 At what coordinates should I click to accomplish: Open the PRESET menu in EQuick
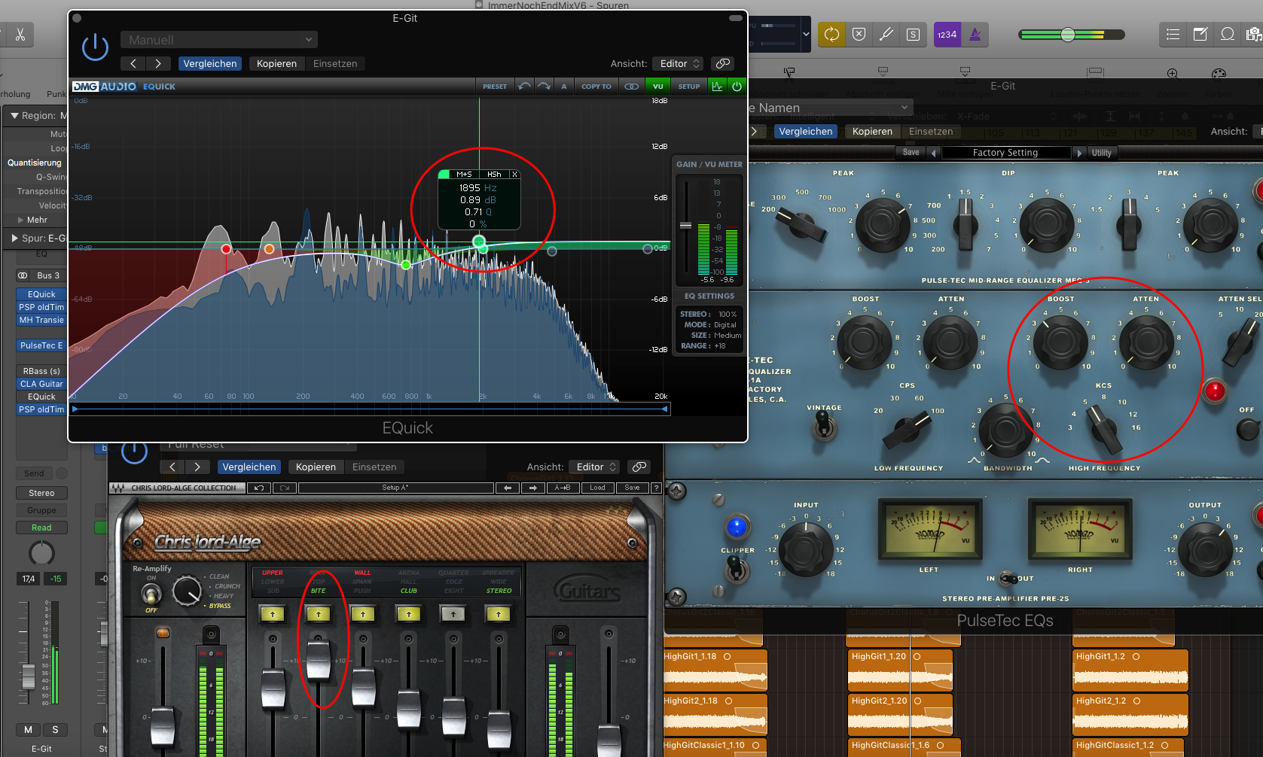[495, 87]
